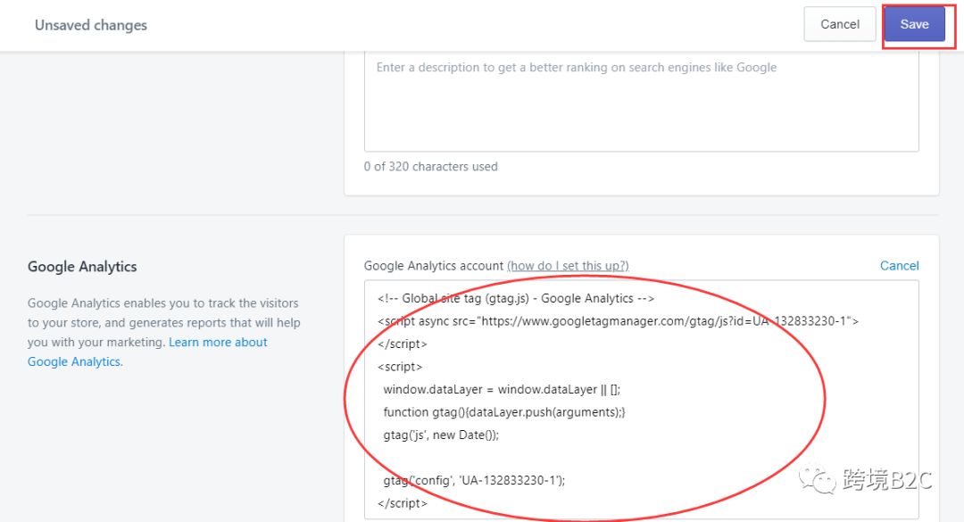The image size is (964, 522).
Task: Click the '0 of 320 characters used' counter
Action: pos(431,166)
